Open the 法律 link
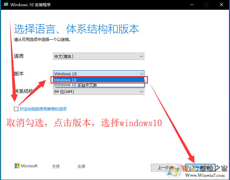 pos(81,166)
